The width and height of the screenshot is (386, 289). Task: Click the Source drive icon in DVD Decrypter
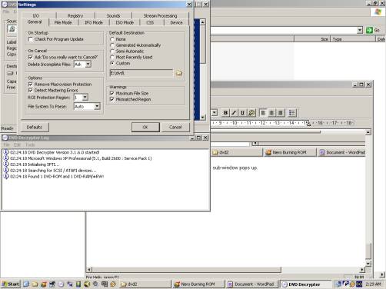12,29
